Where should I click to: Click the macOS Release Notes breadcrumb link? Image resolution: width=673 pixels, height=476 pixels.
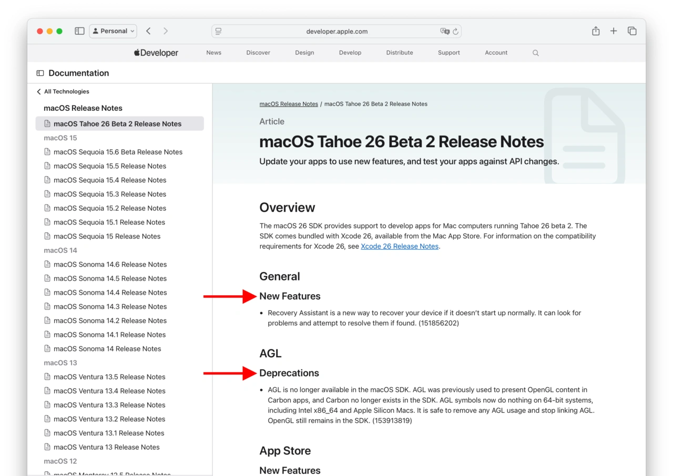pos(289,104)
